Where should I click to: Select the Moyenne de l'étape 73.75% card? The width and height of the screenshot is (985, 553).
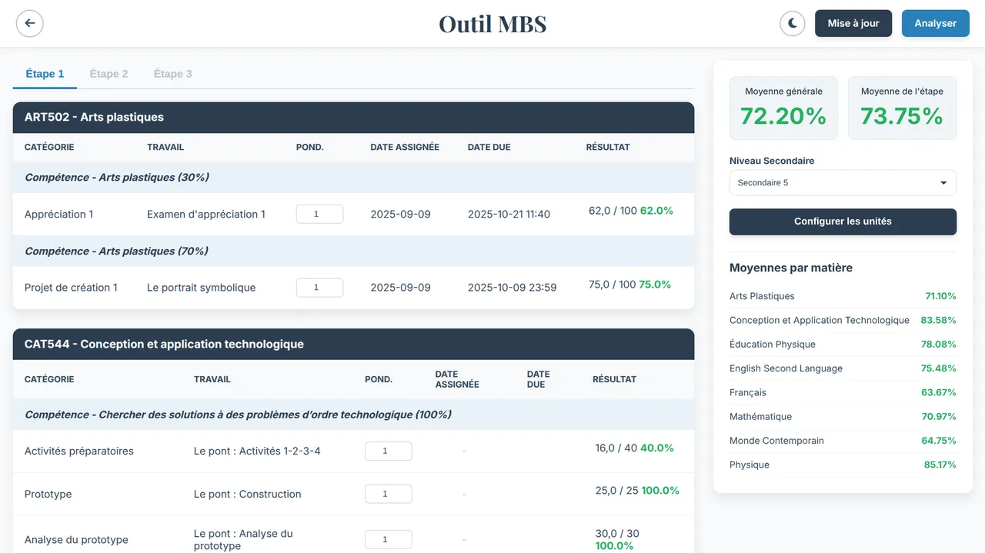[x=902, y=108]
